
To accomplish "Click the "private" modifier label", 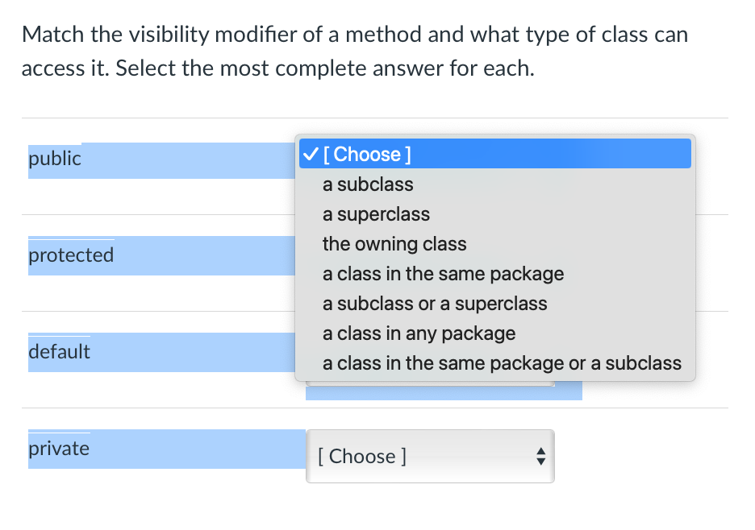I will [x=59, y=449].
